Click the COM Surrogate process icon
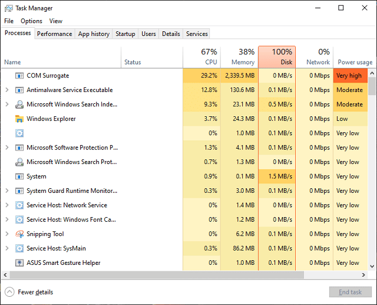Viewport: 377px width, 305px height. pos(19,76)
